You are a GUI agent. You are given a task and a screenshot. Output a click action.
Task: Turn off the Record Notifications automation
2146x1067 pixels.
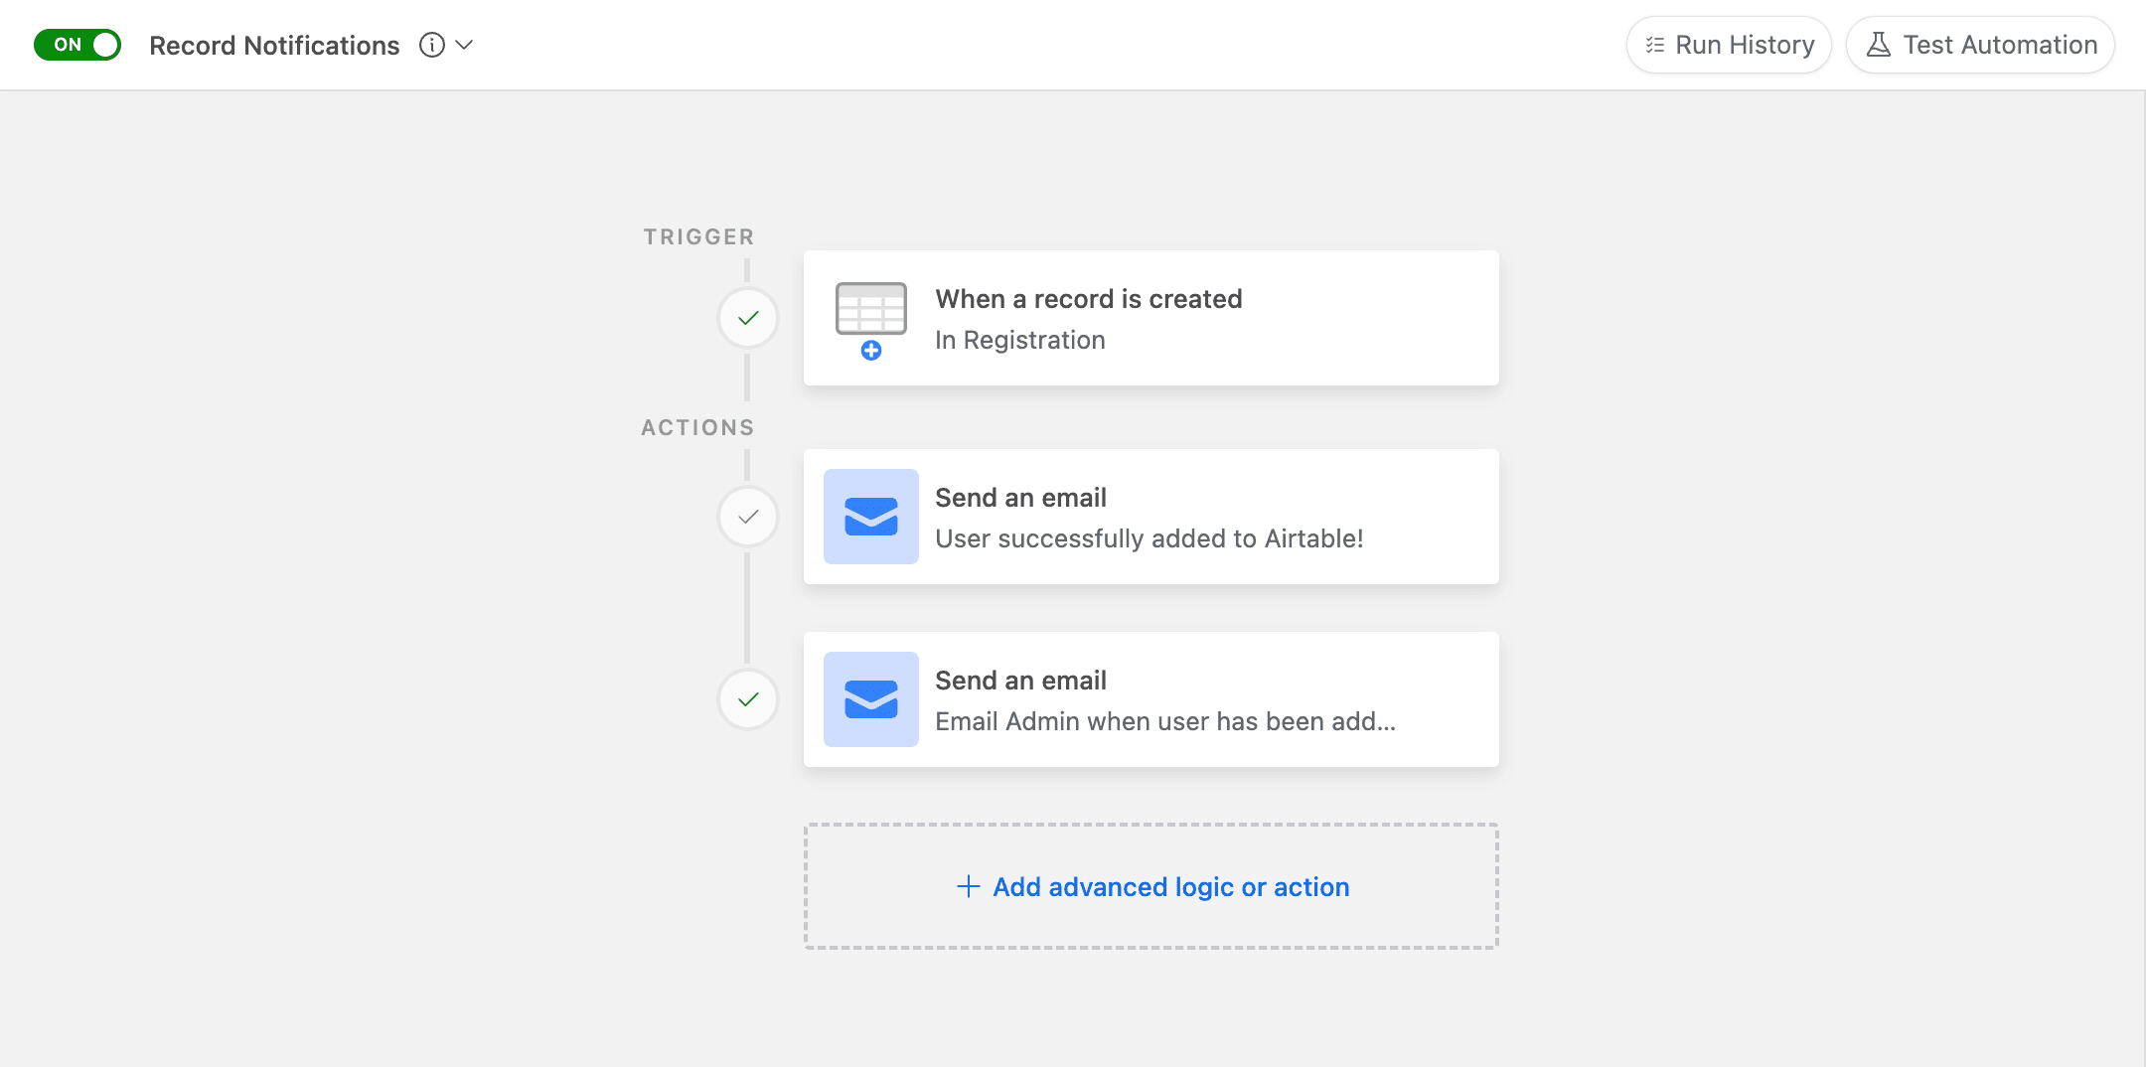pyautogui.click(x=77, y=45)
